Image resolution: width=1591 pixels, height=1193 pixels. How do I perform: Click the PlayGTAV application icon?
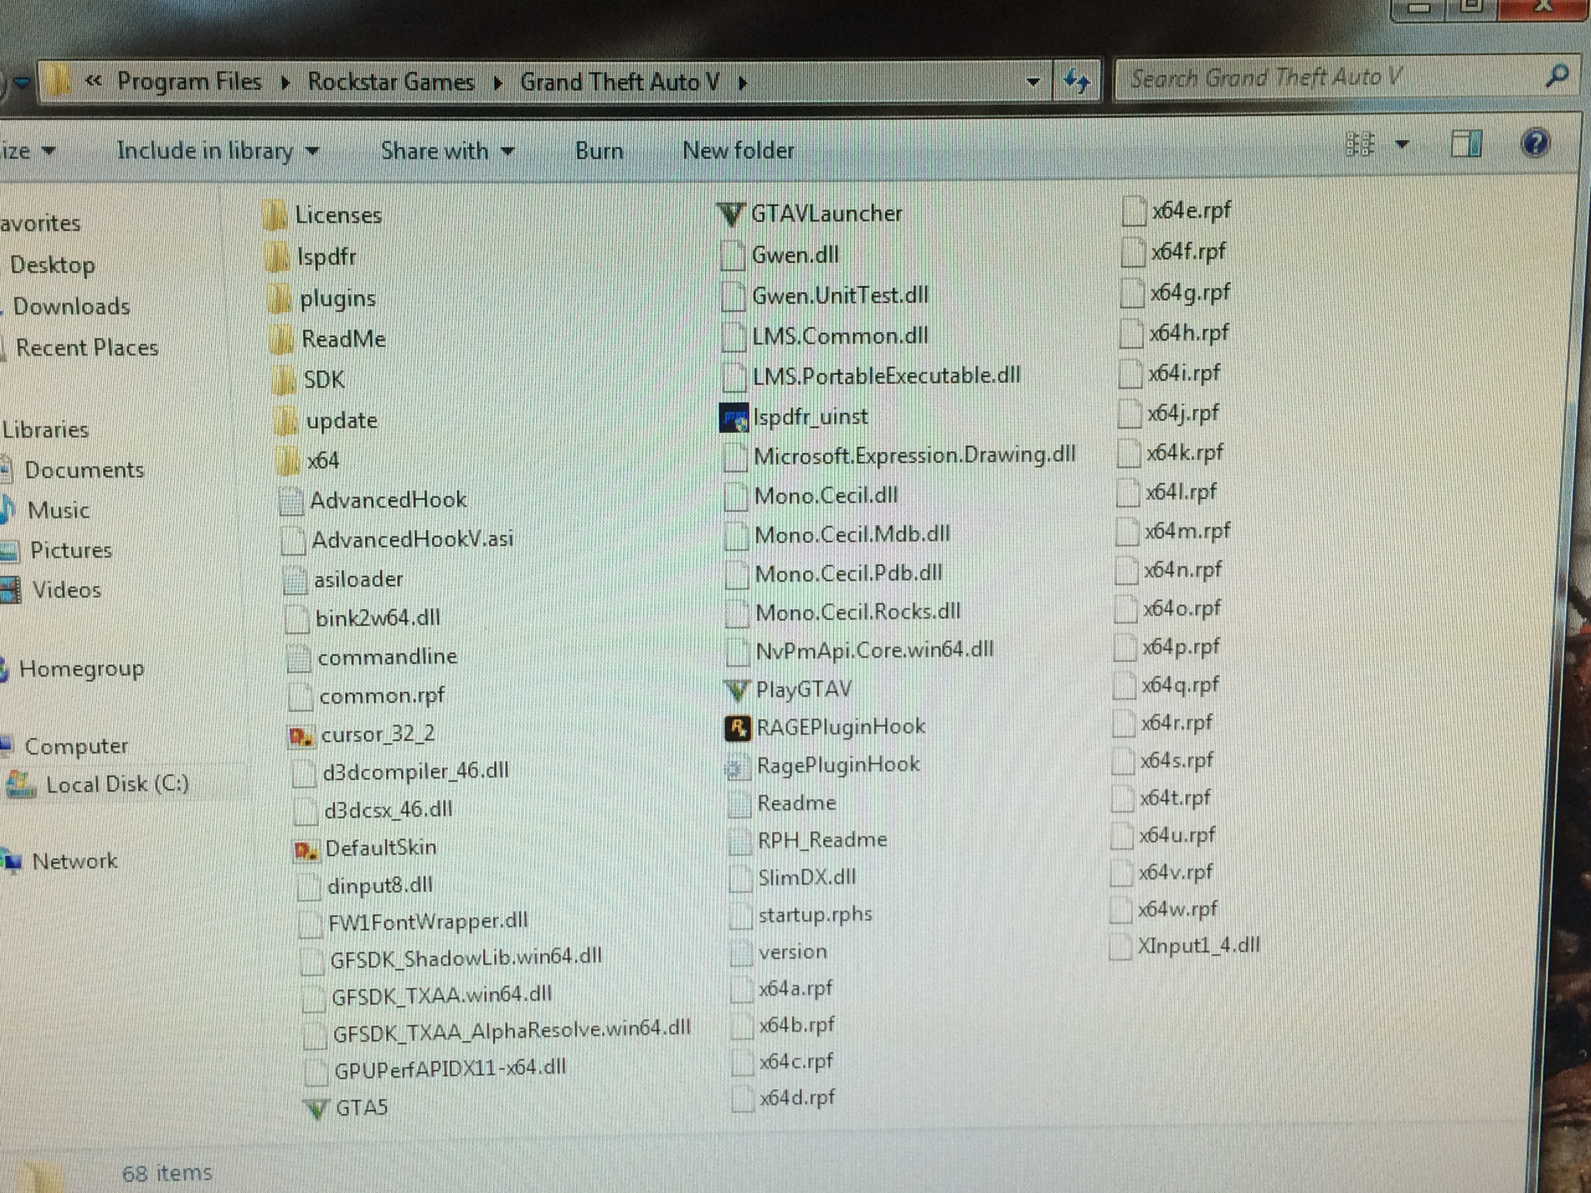(x=736, y=691)
